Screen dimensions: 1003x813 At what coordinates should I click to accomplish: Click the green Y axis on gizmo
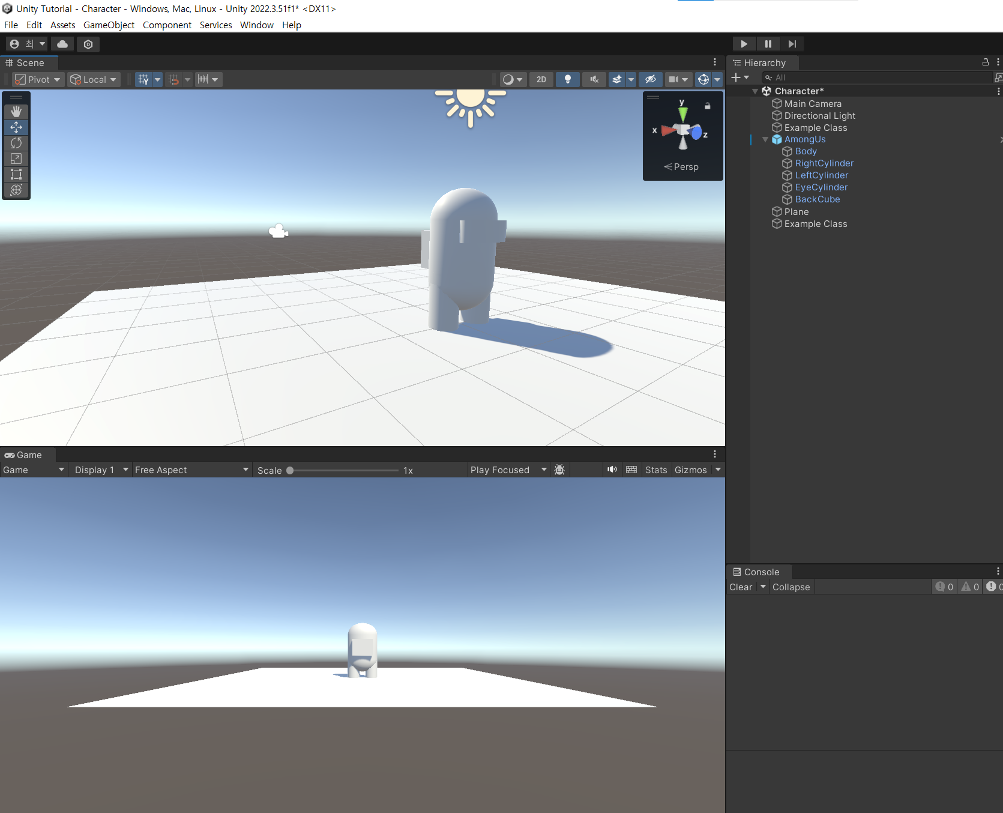pos(682,113)
